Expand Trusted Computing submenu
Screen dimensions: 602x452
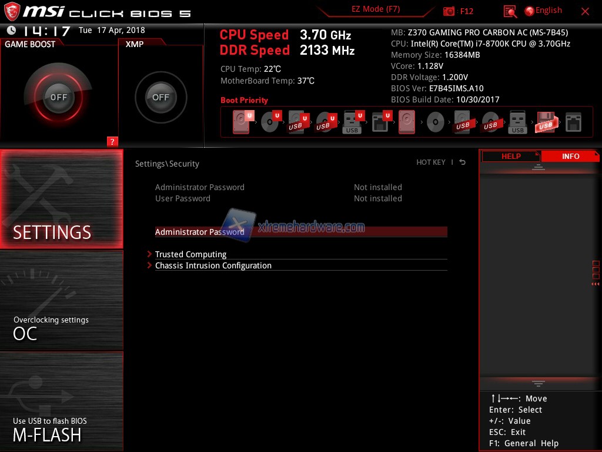click(x=190, y=254)
